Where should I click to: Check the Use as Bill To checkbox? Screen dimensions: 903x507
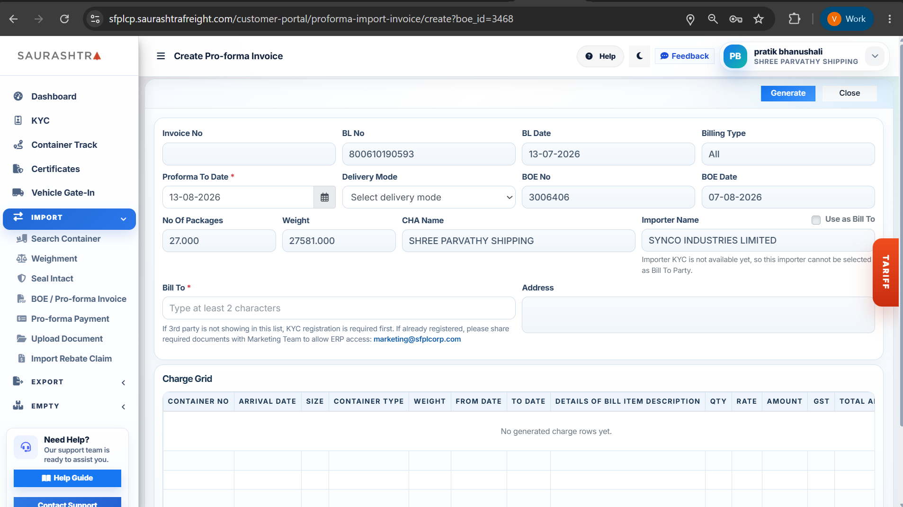816,220
